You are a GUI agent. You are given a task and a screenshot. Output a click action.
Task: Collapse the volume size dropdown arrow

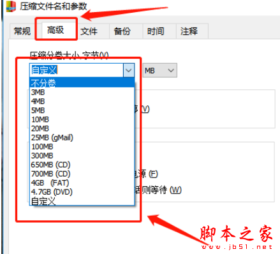click(129, 70)
